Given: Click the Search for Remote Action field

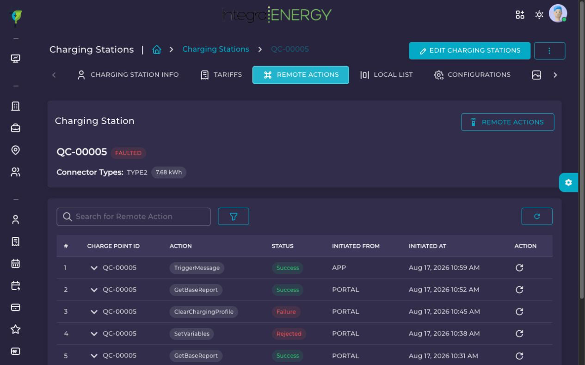Looking at the screenshot, I should (134, 217).
